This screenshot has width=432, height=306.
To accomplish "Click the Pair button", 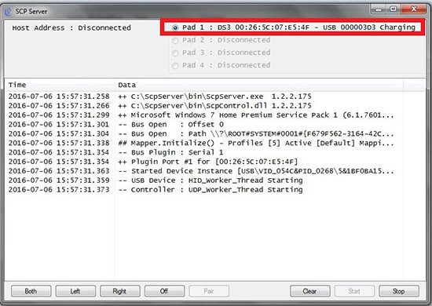I will tap(209, 291).
